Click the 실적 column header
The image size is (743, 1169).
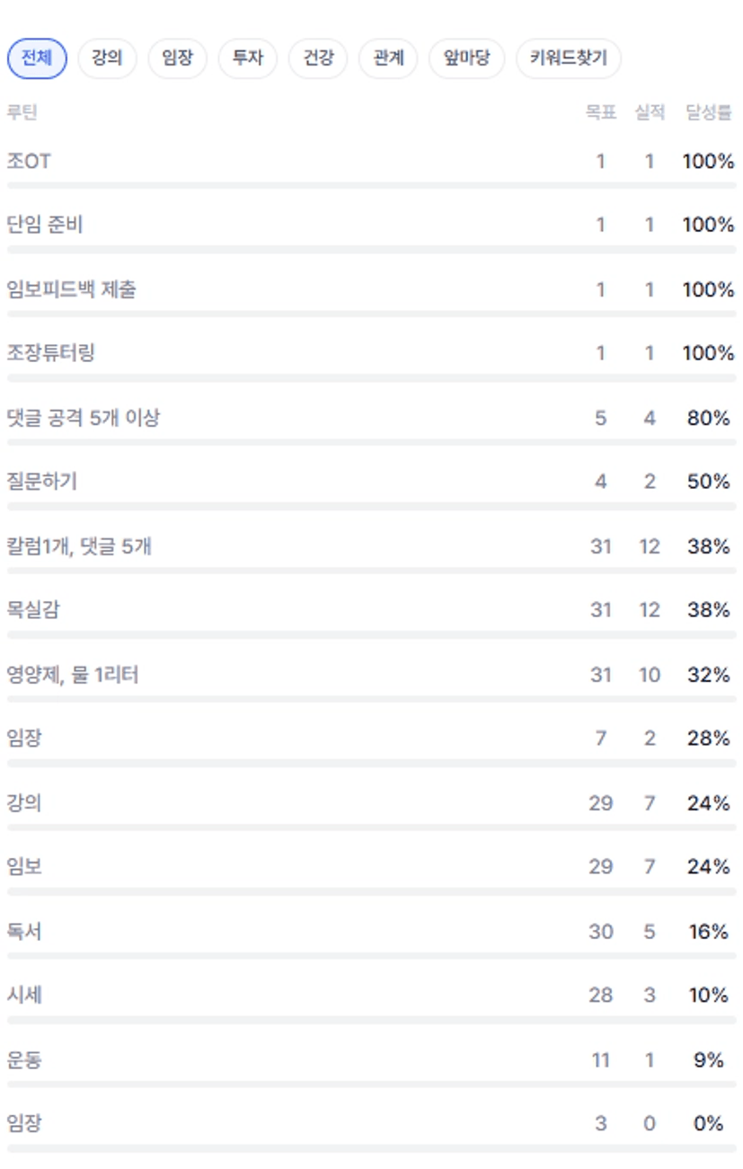649,113
